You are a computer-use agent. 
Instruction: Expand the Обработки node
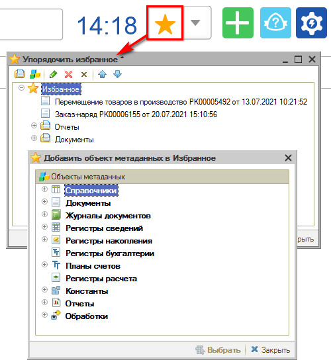point(44,314)
